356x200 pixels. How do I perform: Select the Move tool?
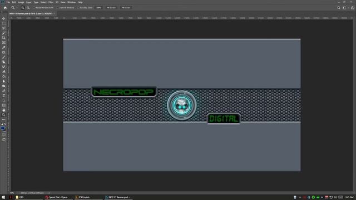(4, 18)
